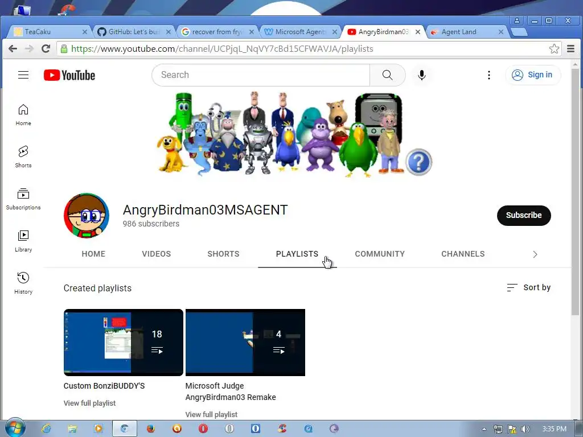The height and width of the screenshot is (437, 583).
Task: Click the 'Created playlists' heading
Action: (97, 288)
